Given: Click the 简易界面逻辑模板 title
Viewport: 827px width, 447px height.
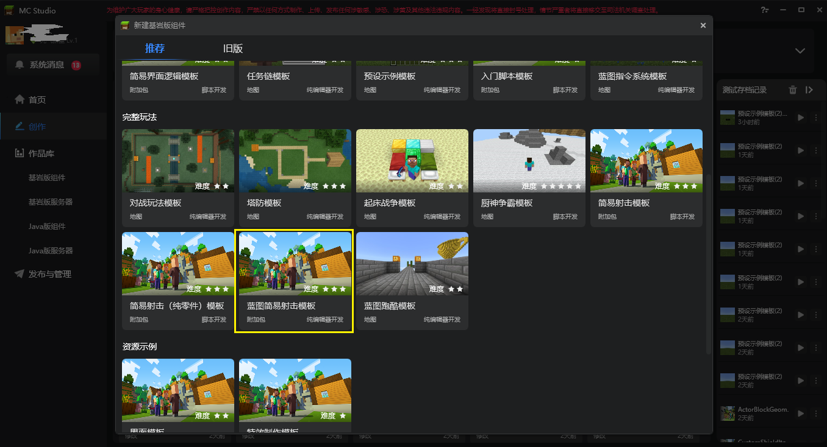Looking at the screenshot, I should 164,76.
